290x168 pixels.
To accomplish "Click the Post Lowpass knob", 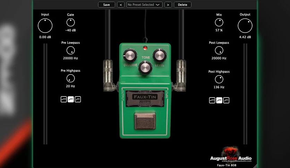I will (219, 50).
